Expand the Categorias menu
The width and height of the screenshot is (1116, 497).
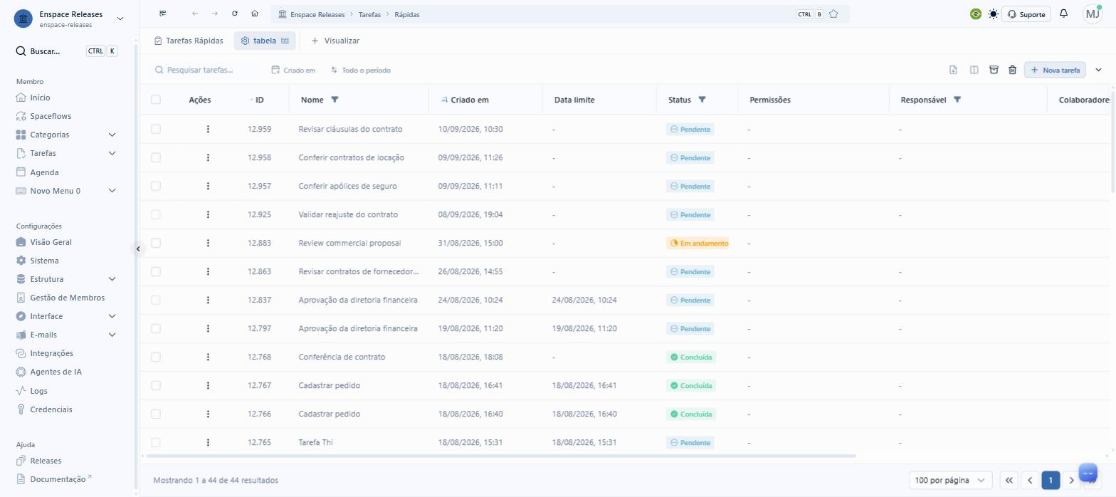coord(112,135)
